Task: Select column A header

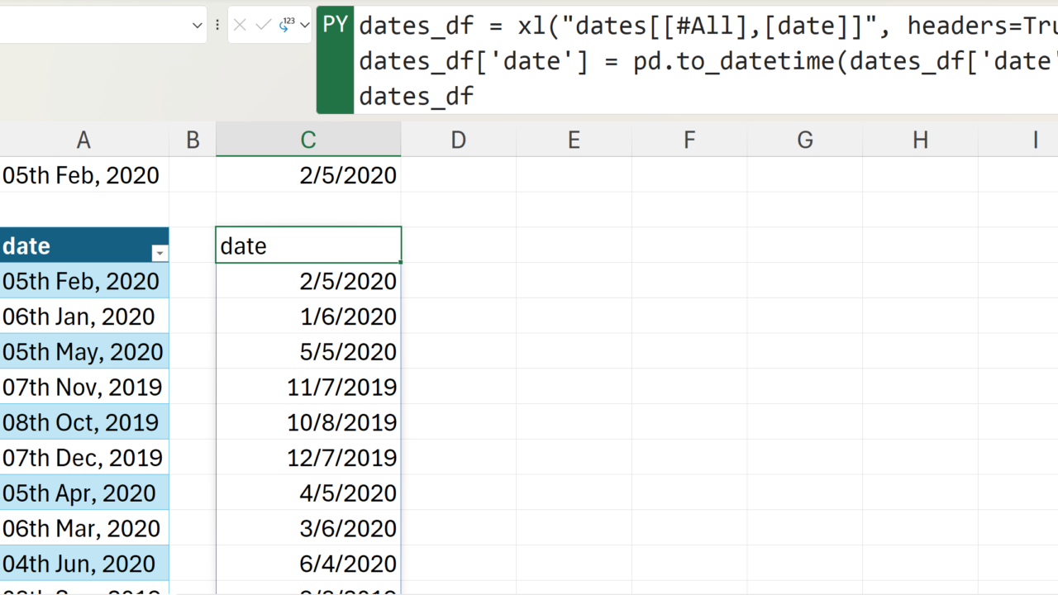Action: point(83,140)
